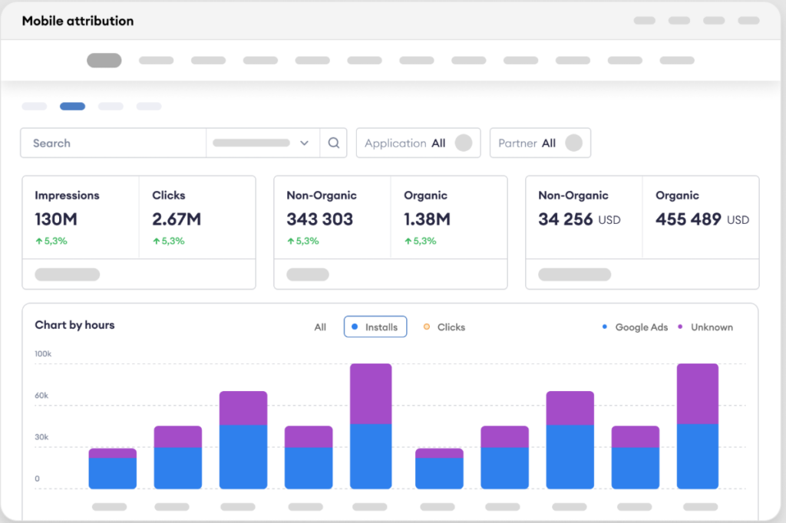Open the Application filter dropdown
786x523 pixels.
(405, 143)
